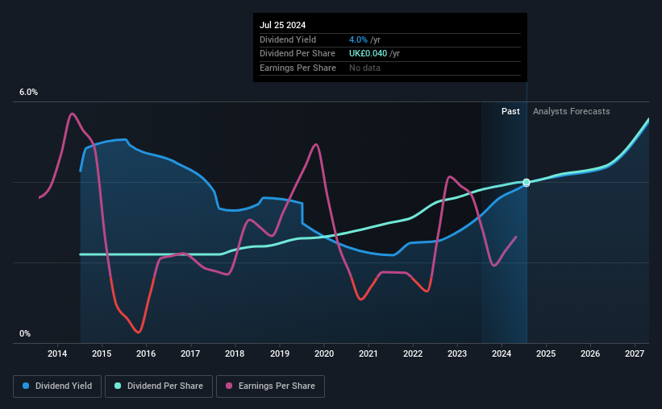Click the 2018 x-axis label

235,353
